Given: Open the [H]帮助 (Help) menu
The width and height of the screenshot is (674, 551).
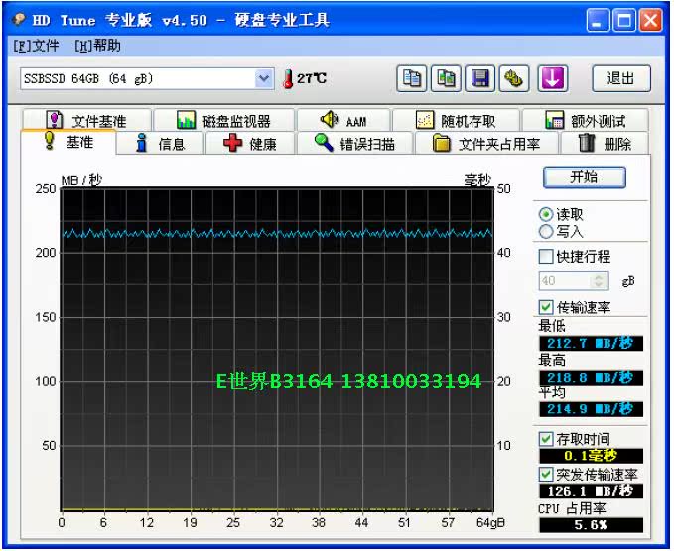Looking at the screenshot, I should [x=97, y=46].
